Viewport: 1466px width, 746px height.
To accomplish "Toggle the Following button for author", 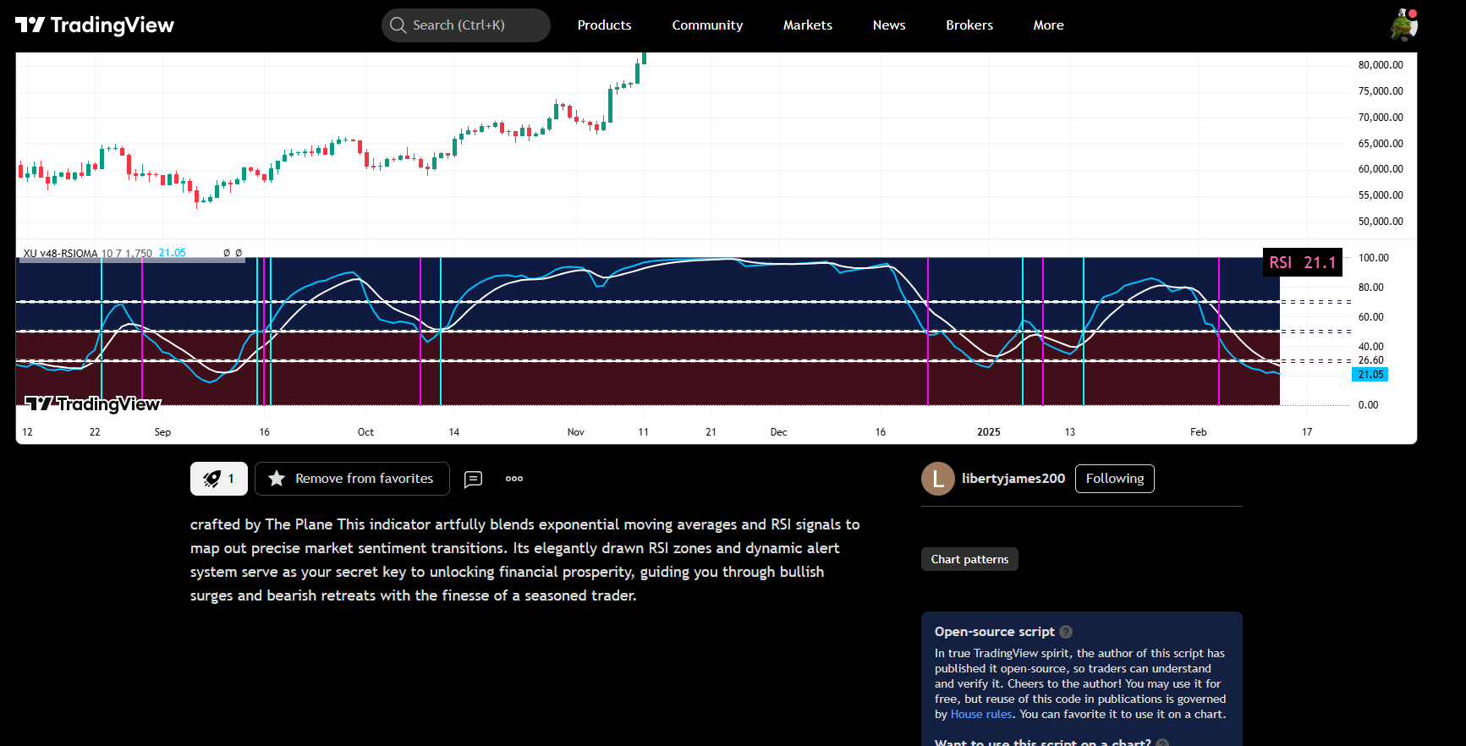I will (1114, 479).
